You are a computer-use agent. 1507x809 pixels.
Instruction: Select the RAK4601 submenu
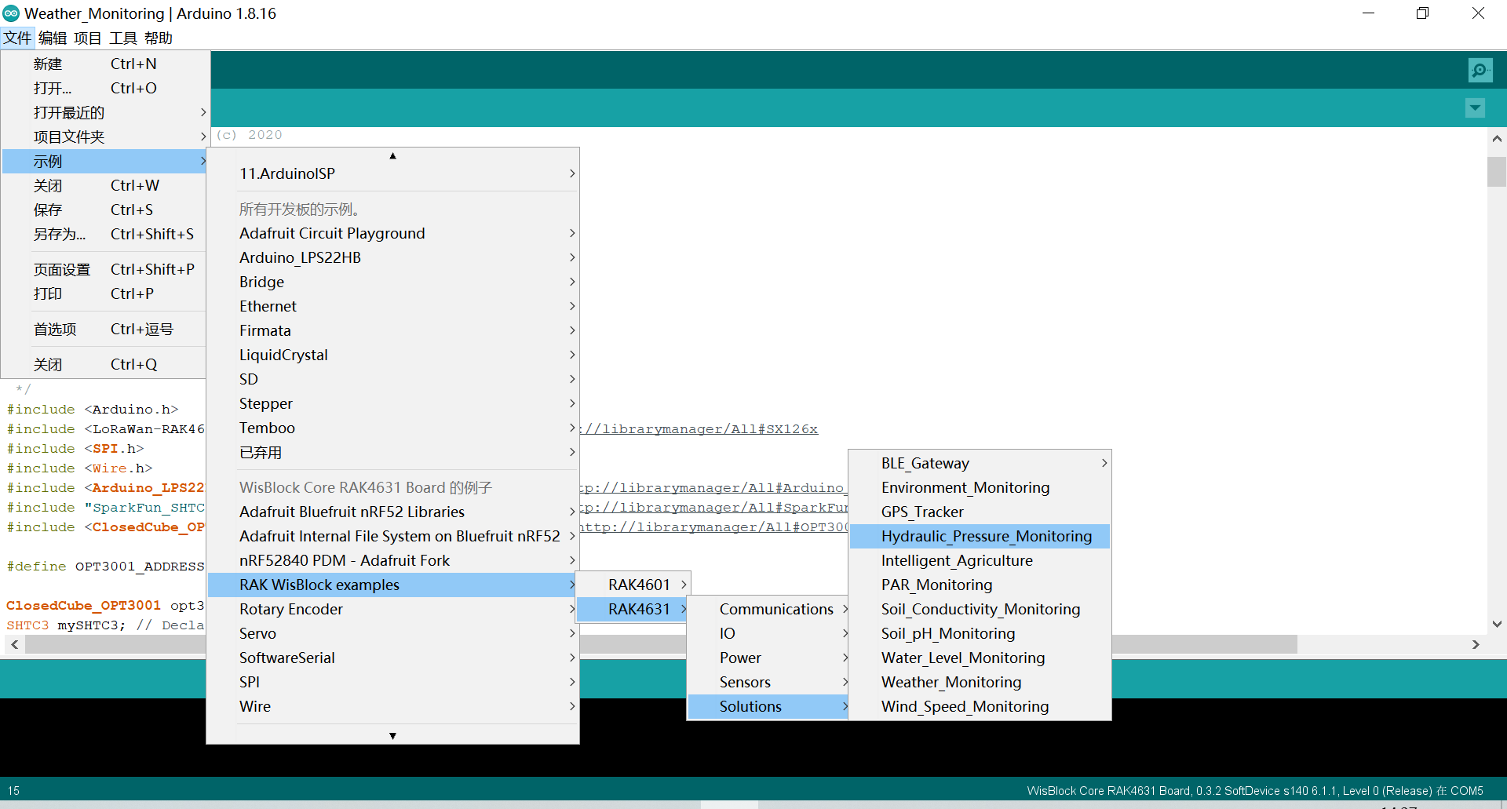[633, 585]
